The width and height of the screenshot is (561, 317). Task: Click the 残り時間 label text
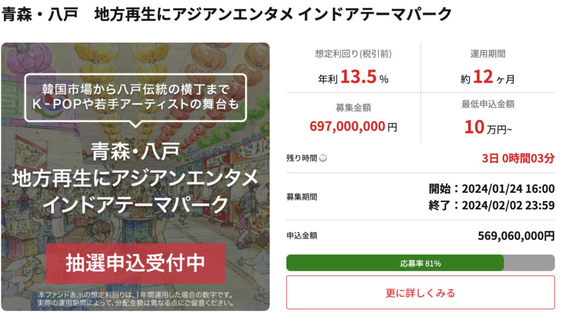[x=301, y=158]
